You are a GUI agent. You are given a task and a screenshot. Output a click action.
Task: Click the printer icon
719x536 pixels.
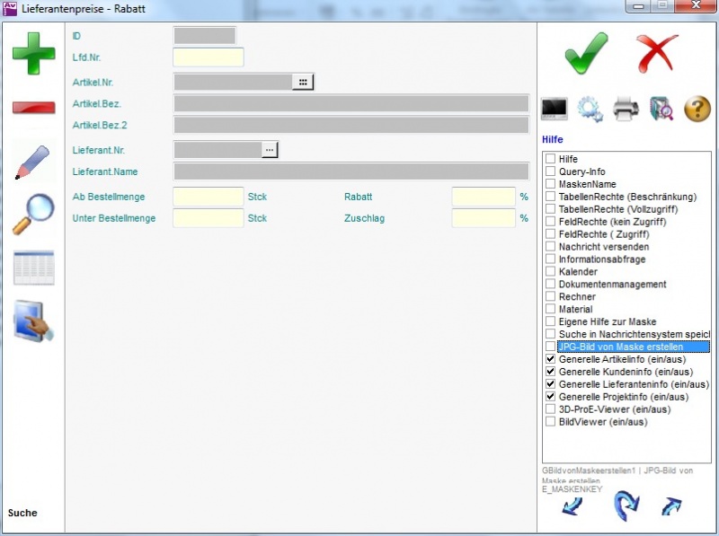tap(626, 110)
